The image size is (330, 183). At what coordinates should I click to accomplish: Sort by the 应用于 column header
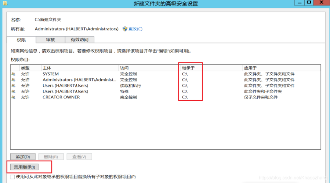tap(282, 68)
